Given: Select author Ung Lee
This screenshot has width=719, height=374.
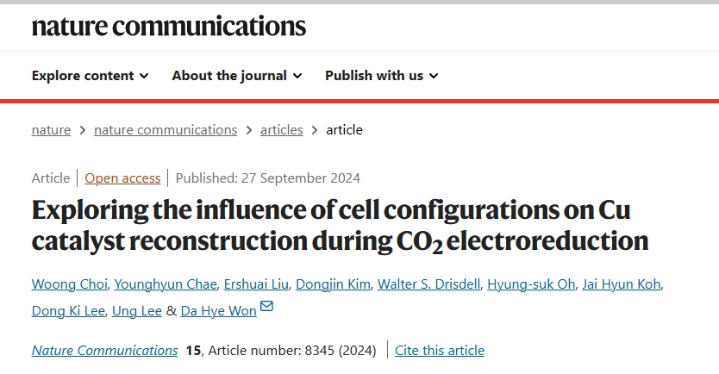Looking at the screenshot, I should pyautogui.click(x=137, y=311).
